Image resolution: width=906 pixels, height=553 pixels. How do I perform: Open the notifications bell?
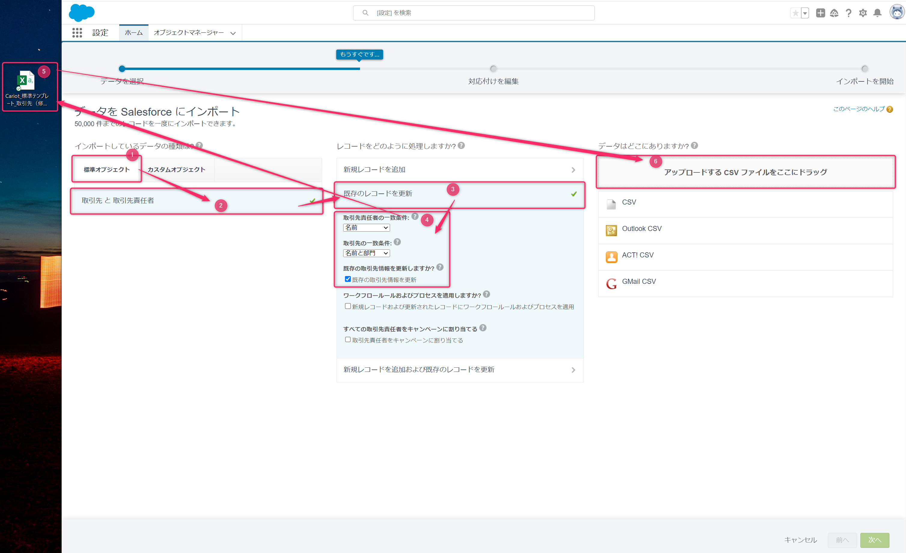coord(877,13)
